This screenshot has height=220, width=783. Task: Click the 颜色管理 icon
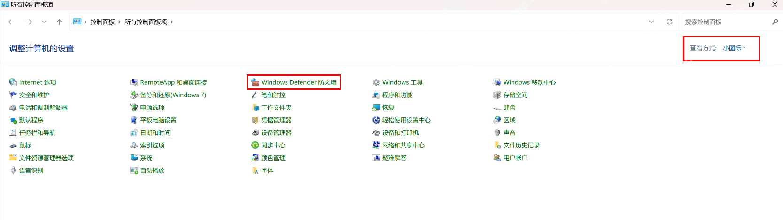point(255,158)
